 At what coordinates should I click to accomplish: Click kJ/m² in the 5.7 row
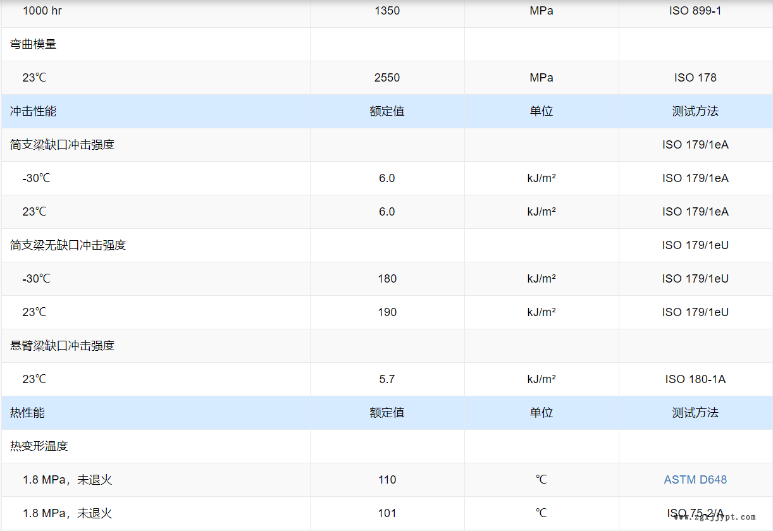click(541, 379)
